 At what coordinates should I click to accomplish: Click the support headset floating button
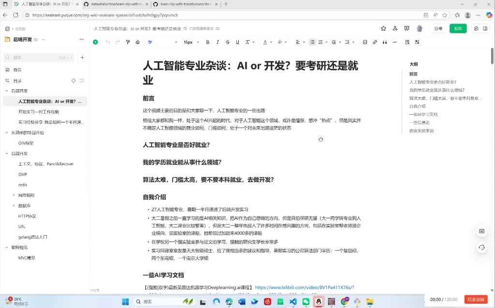click(481, 248)
